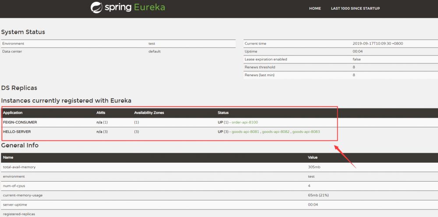This screenshot has height=217, width=438.
Task: Select the Renews threshold label
Action: point(260,67)
